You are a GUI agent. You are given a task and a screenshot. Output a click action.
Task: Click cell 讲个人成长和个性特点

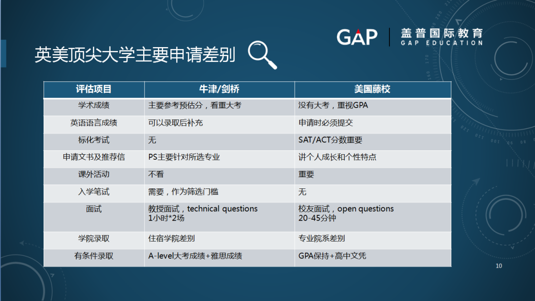coord(373,159)
